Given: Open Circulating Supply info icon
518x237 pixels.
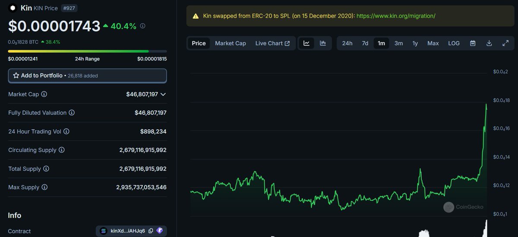Looking at the screenshot, I should tap(62, 150).
